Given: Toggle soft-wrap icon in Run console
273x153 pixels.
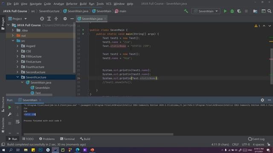Looking at the screenshot, I should [17, 122].
